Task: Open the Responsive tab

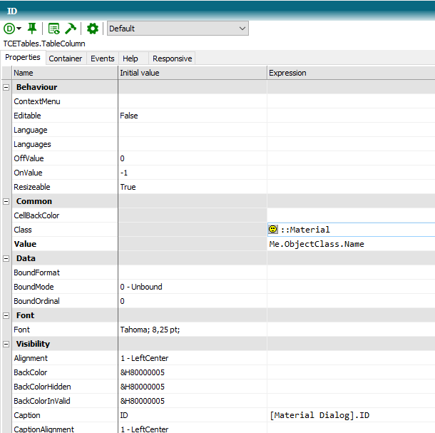Action: tap(173, 58)
